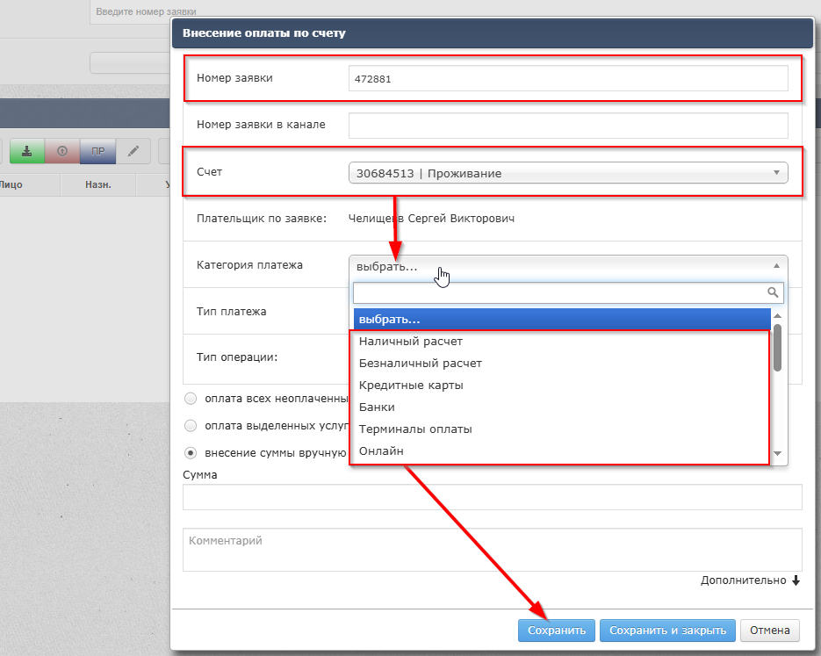Select 'оплата всех неоплаченных' radio button
Screen dimensions: 821x656
[191, 399]
